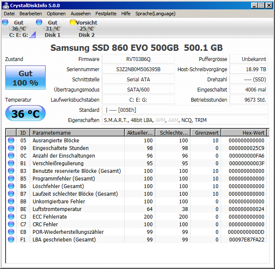Image resolution: width=275 pixels, height=269 pixels.
Task: Click the Grenzwert column header
Action: (x=205, y=133)
